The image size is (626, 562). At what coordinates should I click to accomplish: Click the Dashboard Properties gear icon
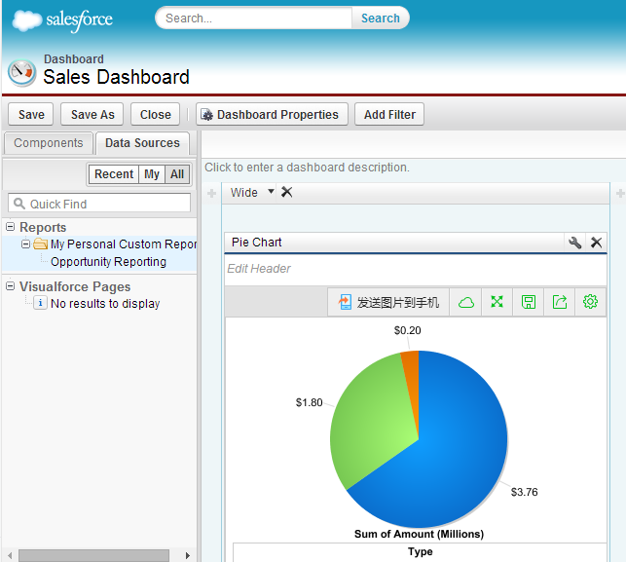[206, 115]
